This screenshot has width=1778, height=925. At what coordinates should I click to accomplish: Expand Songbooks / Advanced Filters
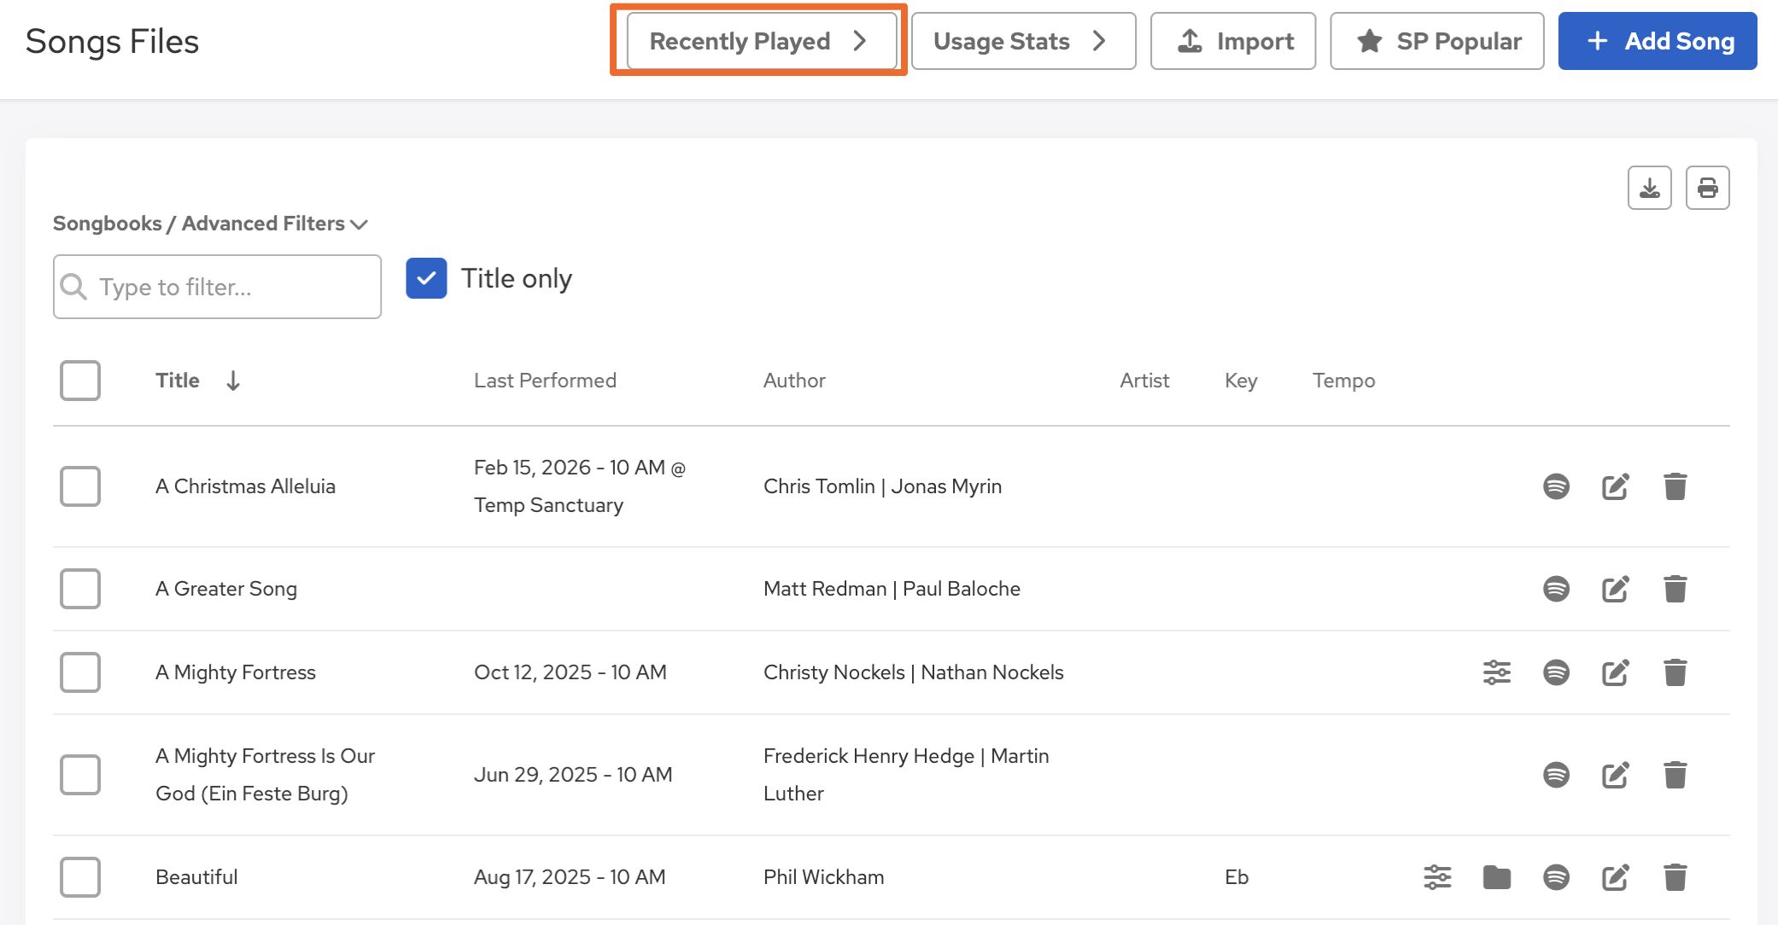click(210, 224)
